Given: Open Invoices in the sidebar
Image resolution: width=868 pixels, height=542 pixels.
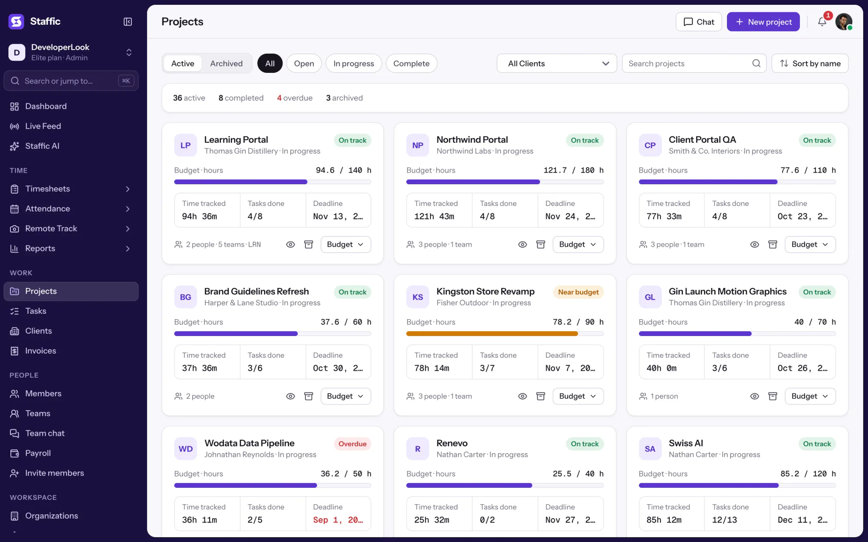Looking at the screenshot, I should pyautogui.click(x=71, y=351).
